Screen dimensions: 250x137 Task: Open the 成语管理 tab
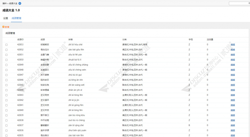click(16, 18)
